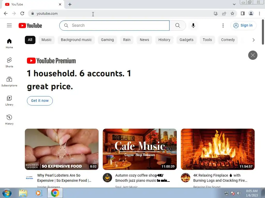The height and width of the screenshot is (198, 265).
Task: Open YouTube settings three-dot menu
Action: [223, 26]
